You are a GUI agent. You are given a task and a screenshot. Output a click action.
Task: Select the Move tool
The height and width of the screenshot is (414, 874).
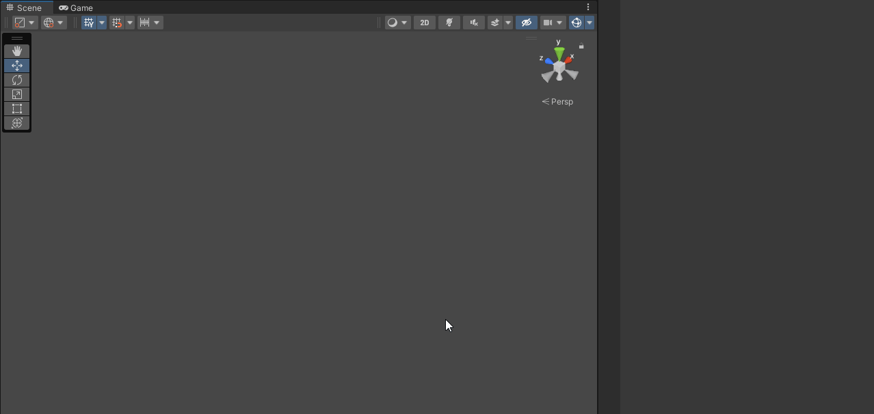coord(16,65)
